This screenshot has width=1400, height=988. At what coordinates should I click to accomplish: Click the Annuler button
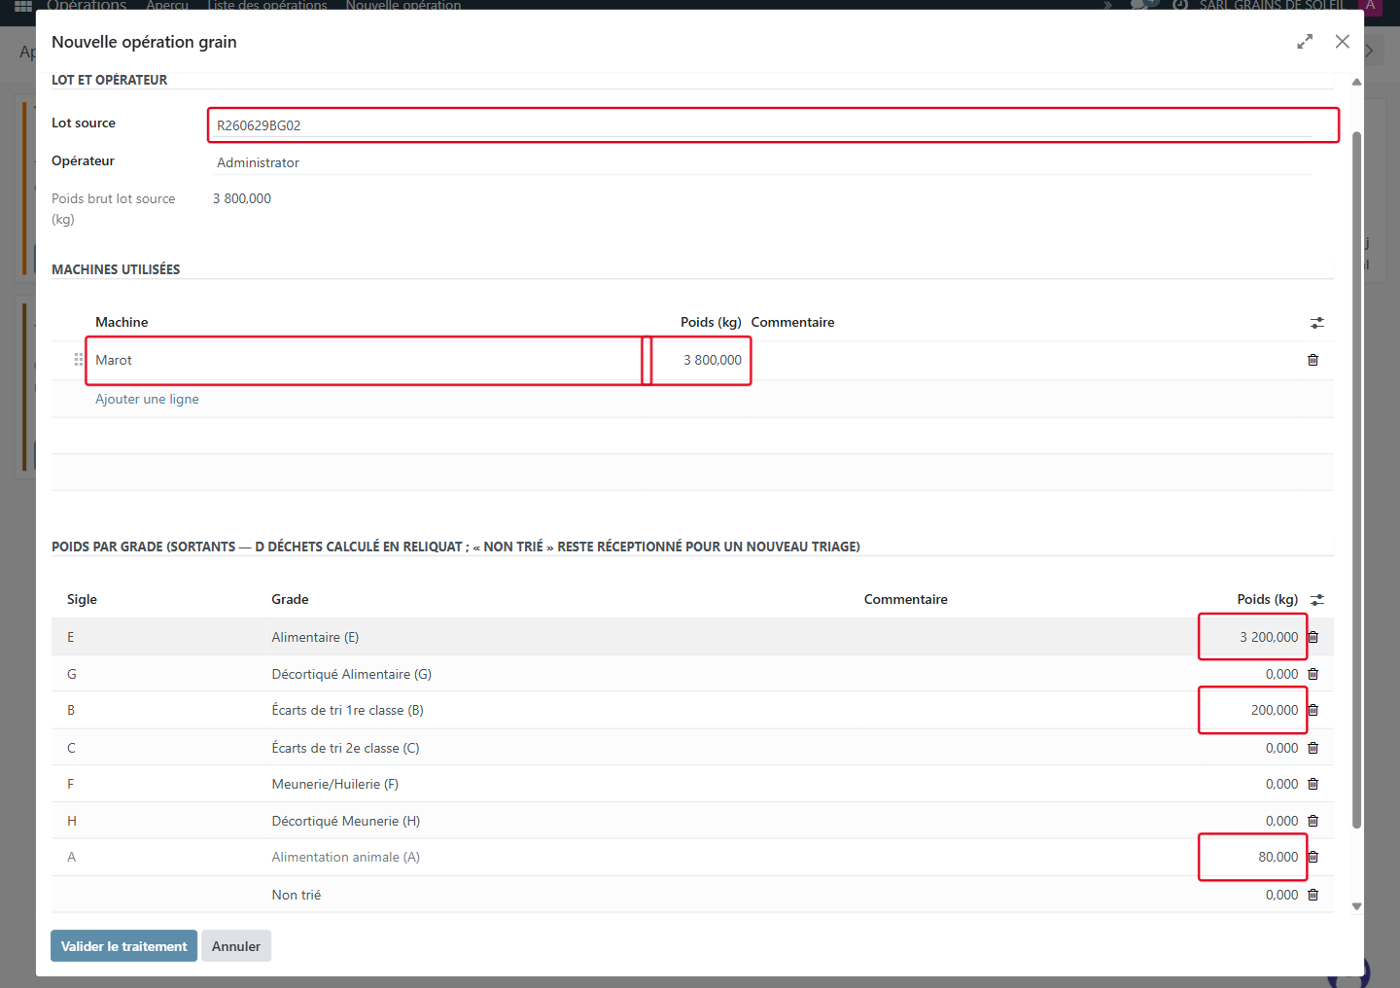[x=236, y=946]
